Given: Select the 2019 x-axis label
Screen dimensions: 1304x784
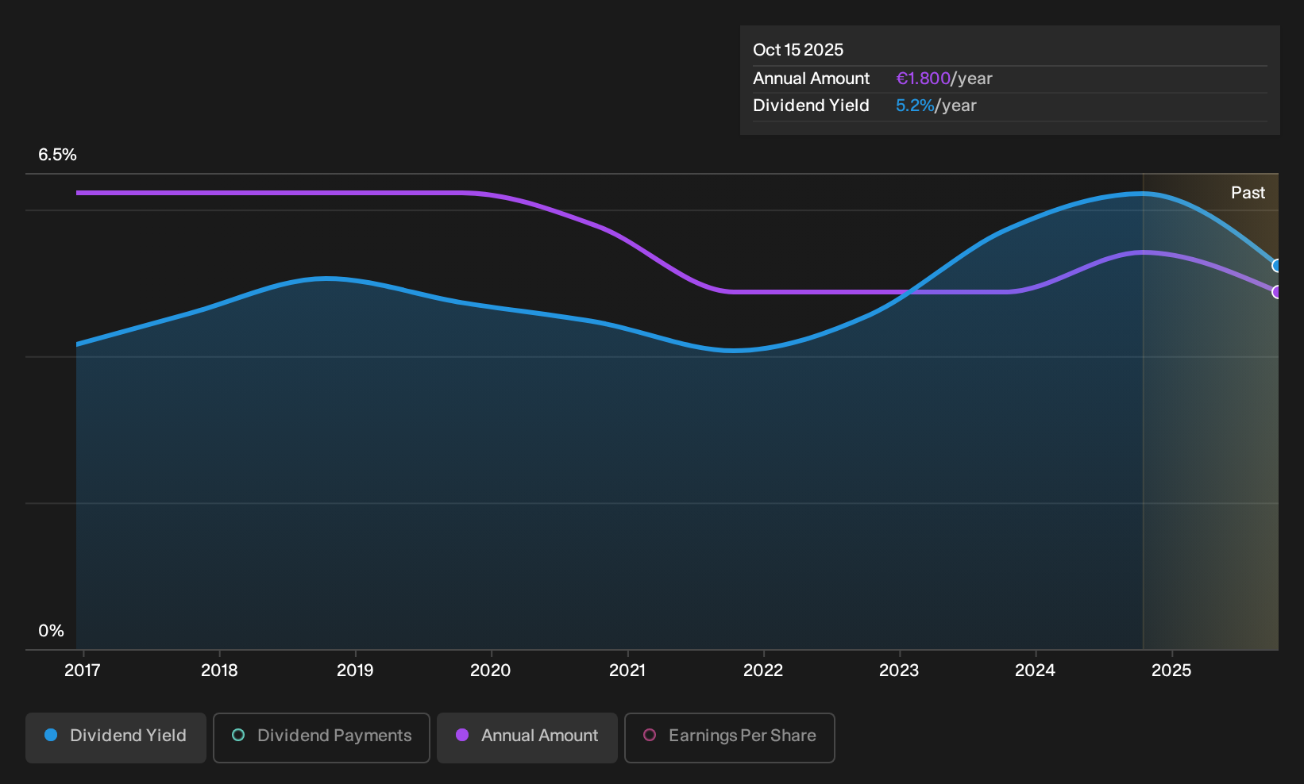Looking at the screenshot, I should pyautogui.click(x=355, y=671).
